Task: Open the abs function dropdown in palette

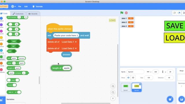Action: click(x=11, y=92)
